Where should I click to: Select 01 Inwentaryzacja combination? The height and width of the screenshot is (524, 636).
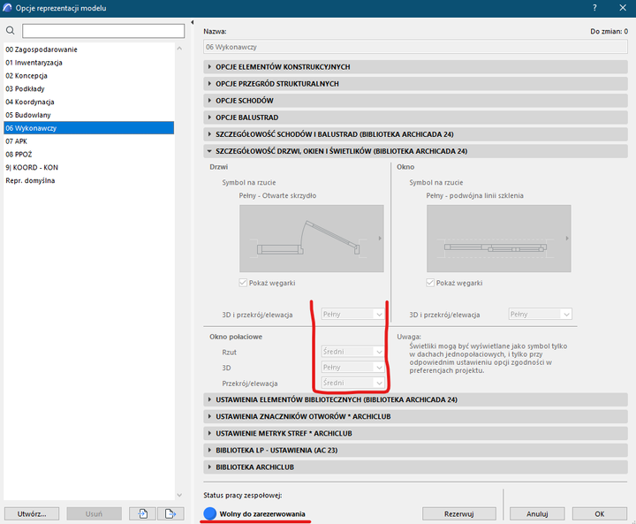(89, 63)
